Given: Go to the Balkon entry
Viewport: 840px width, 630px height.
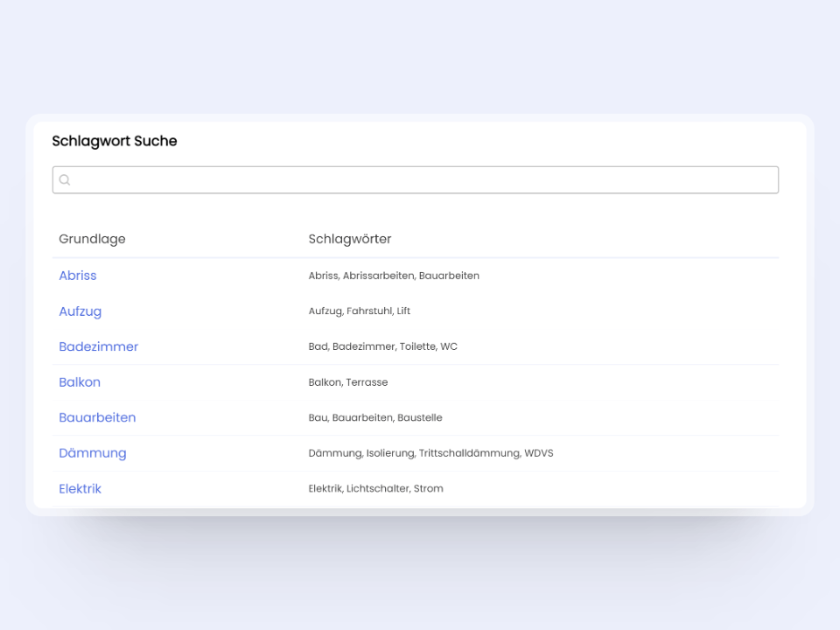Looking at the screenshot, I should pyautogui.click(x=80, y=382).
